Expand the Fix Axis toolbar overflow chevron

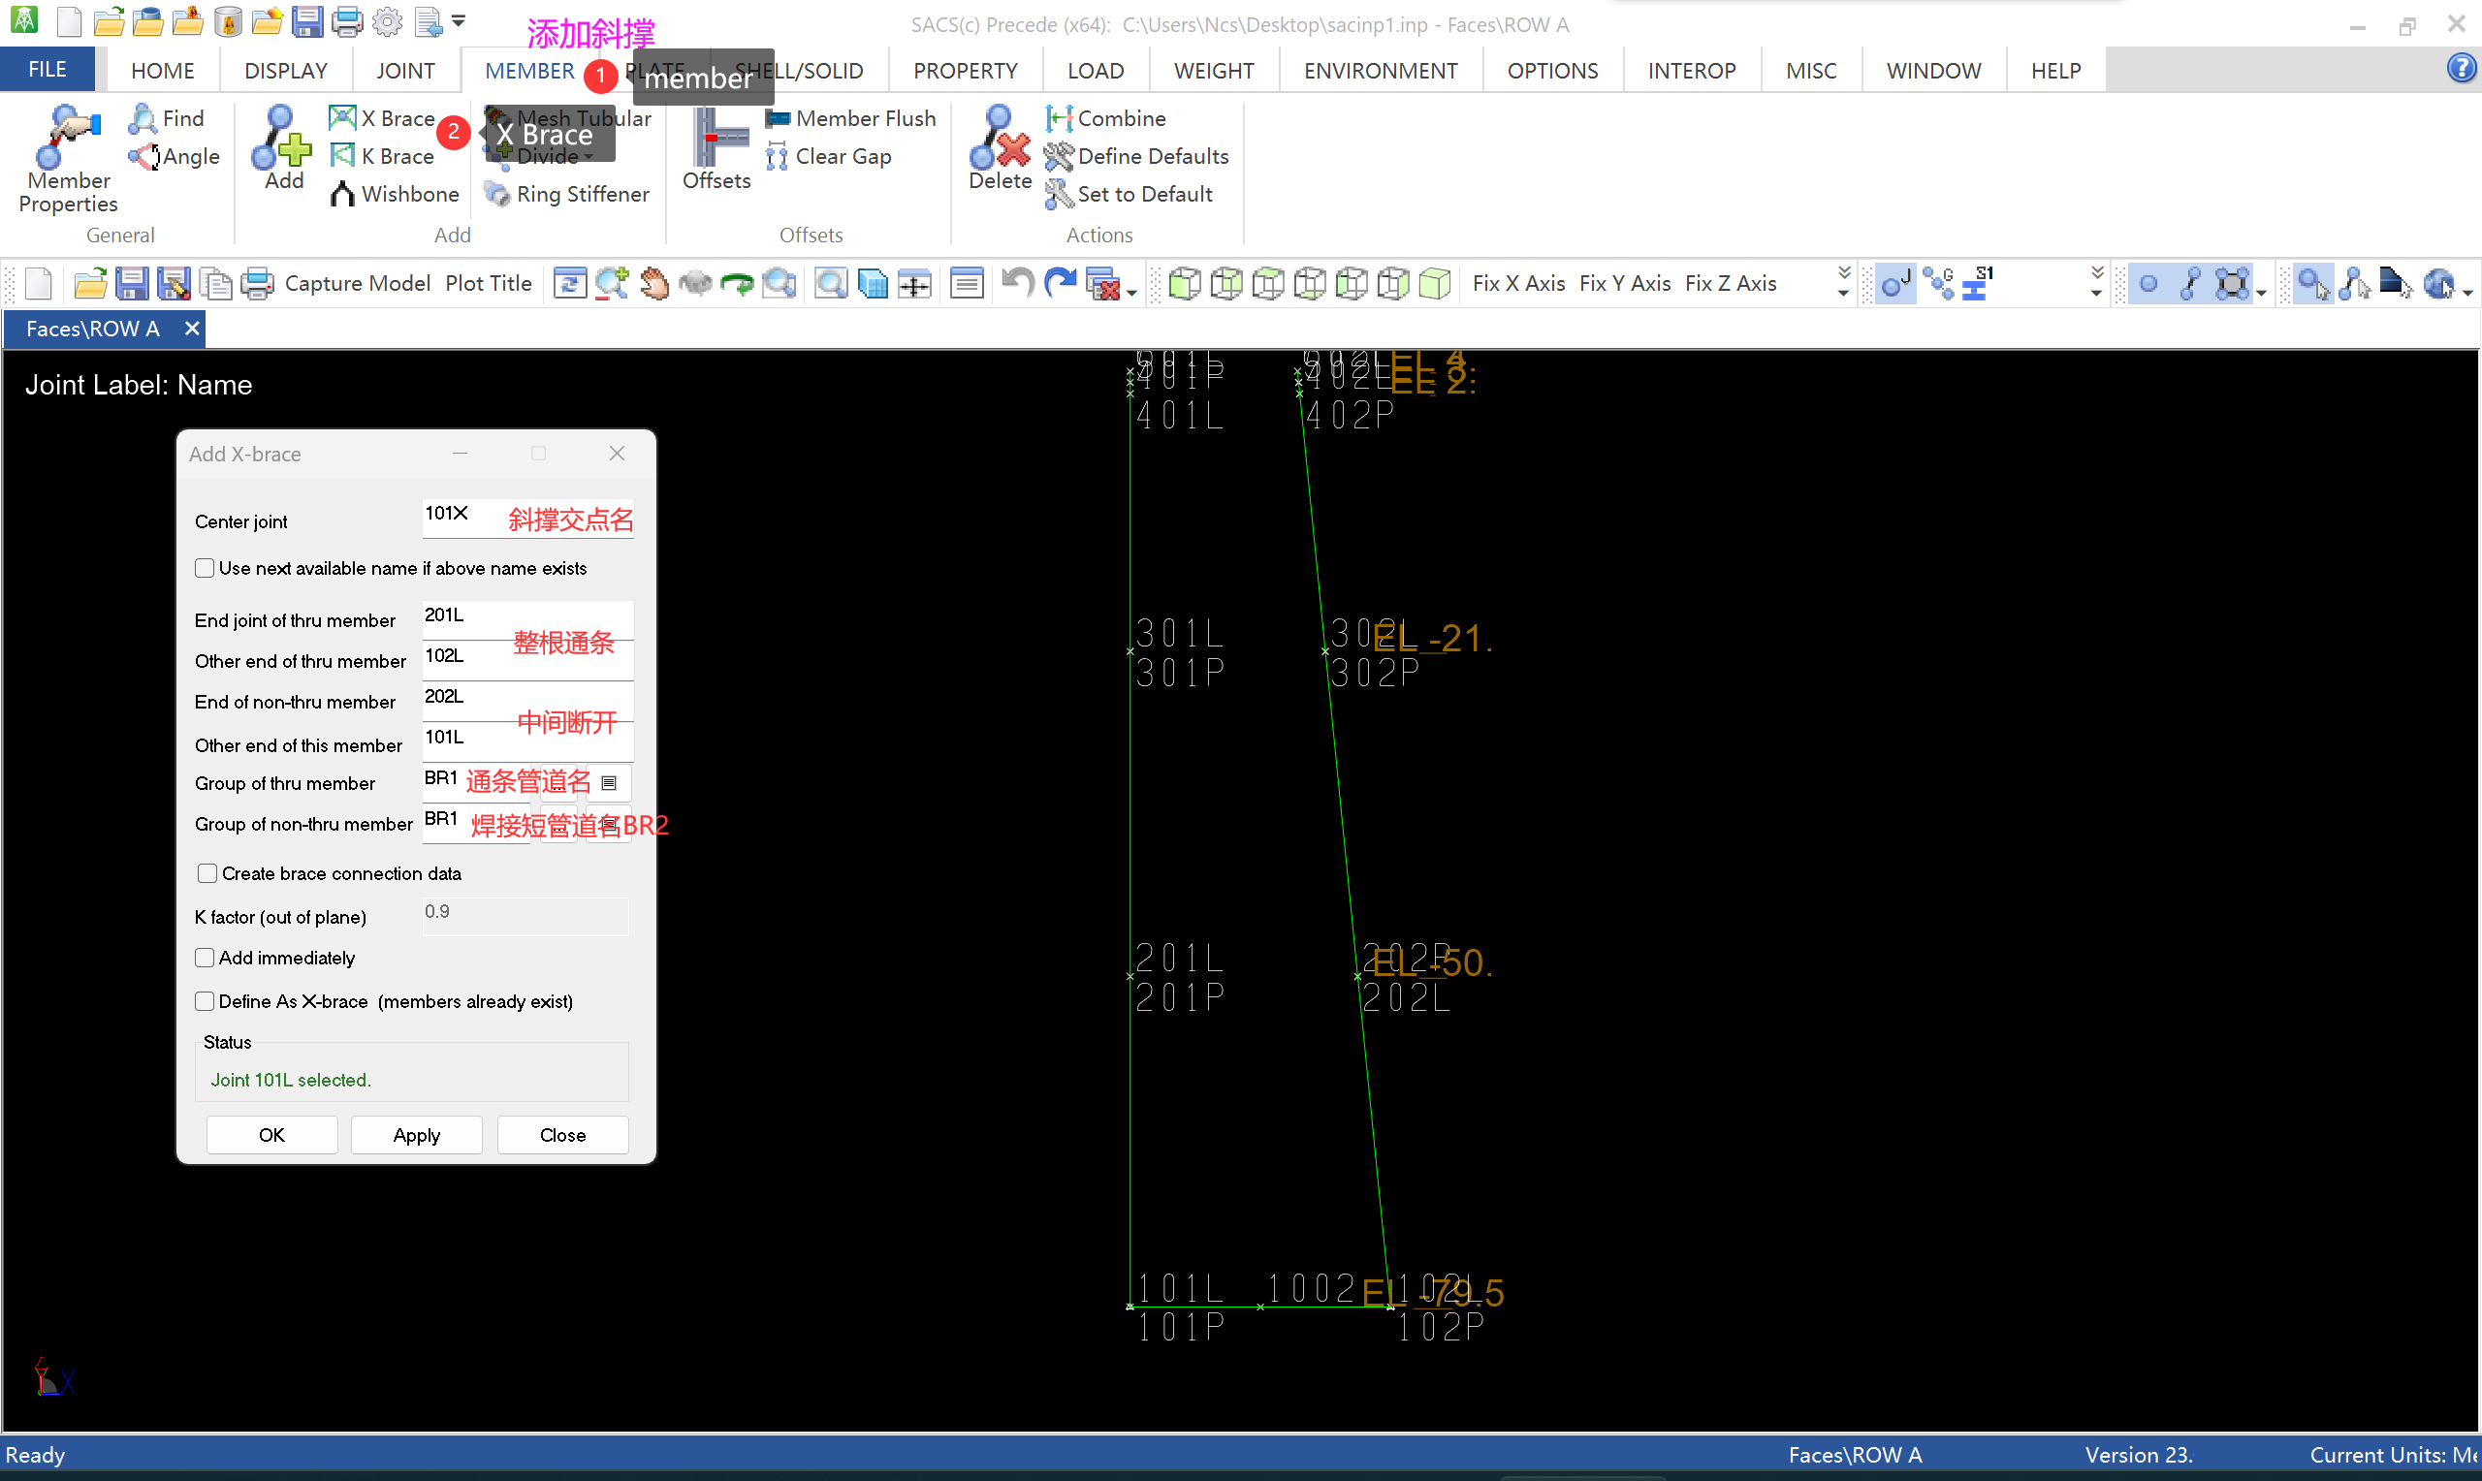(x=1843, y=282)
